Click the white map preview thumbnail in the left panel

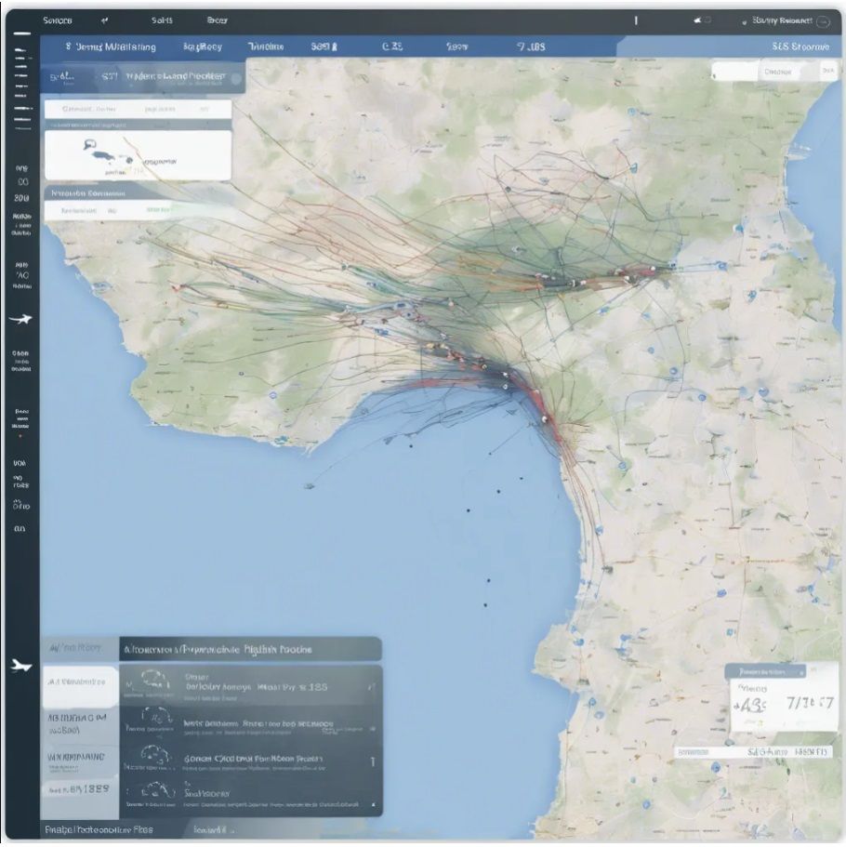pos(137,154)
